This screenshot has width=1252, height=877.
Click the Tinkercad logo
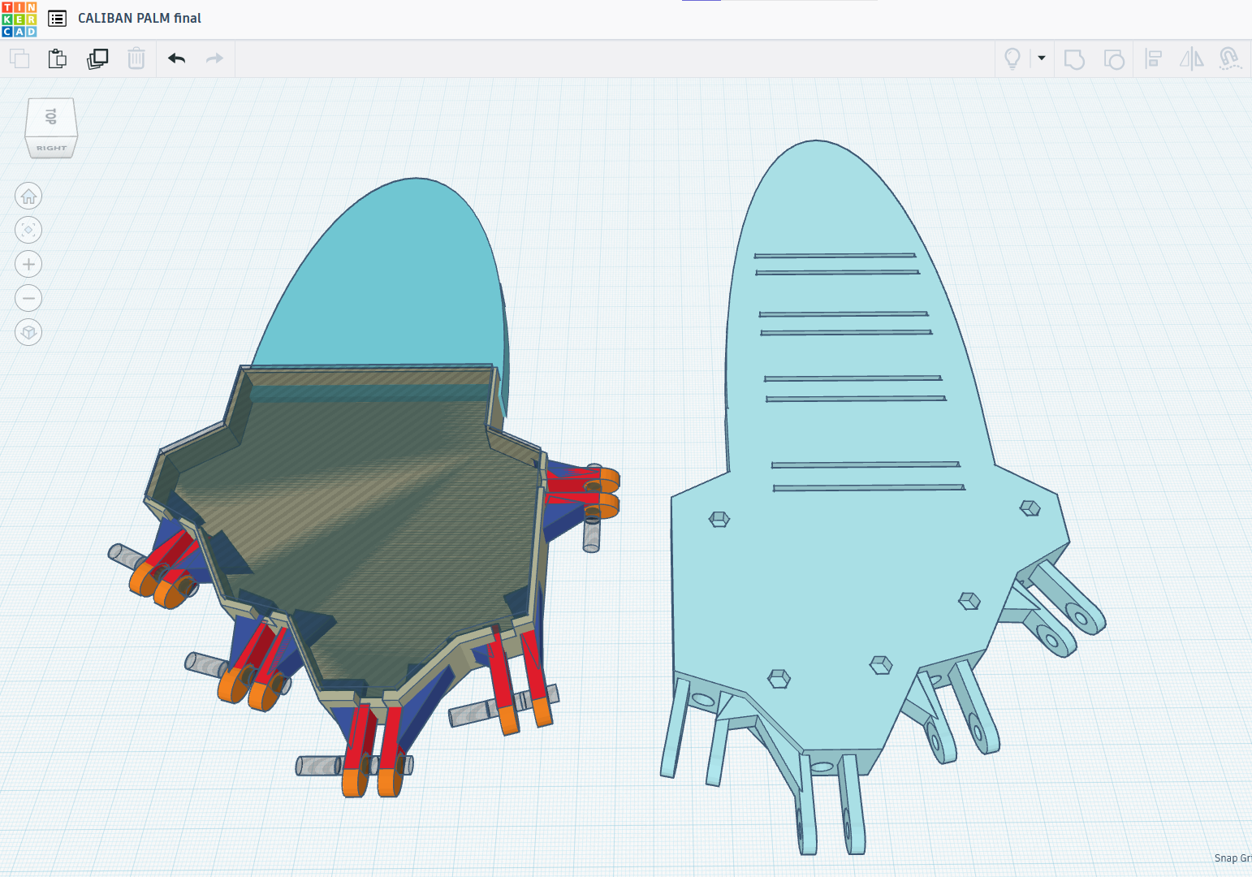click(19, 18)
